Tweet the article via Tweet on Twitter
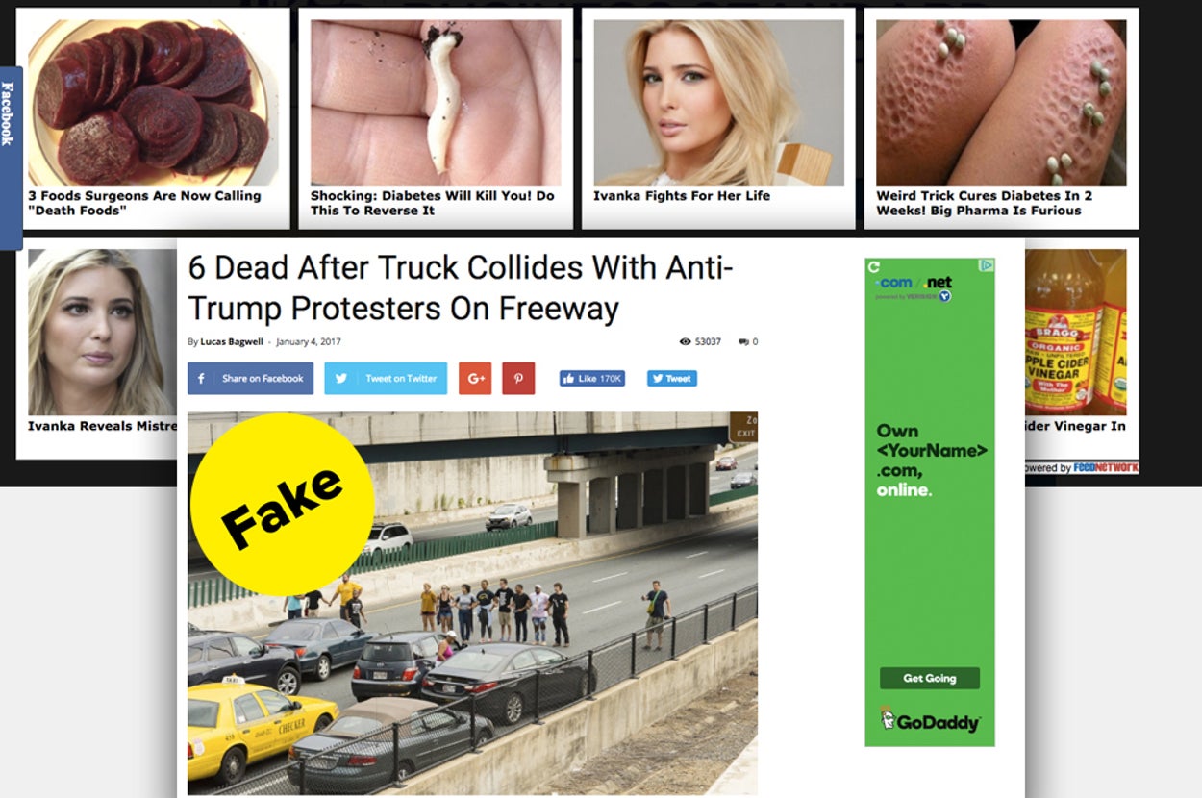1202x798 pixels. pos(386,378)
